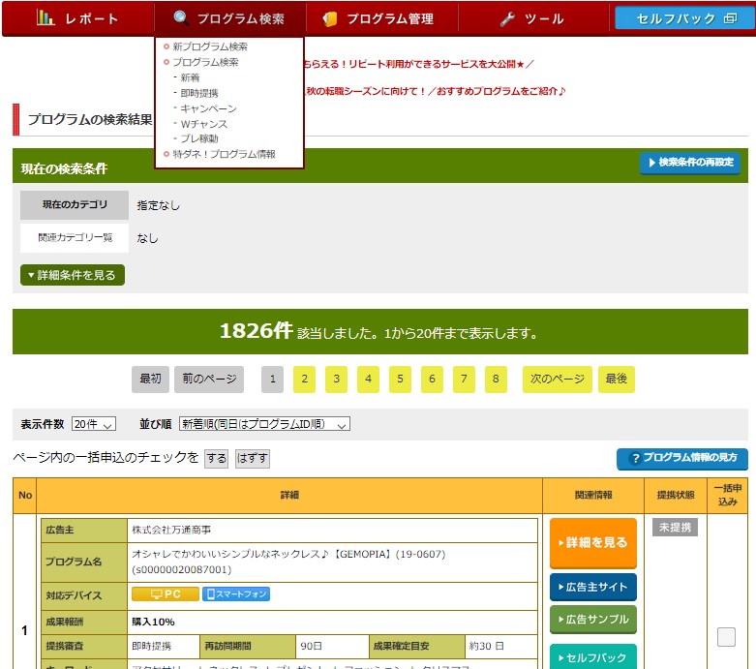Screen dimensions: 756x669
Task: Click the smartphone device badge
Action: click(236, 594)
